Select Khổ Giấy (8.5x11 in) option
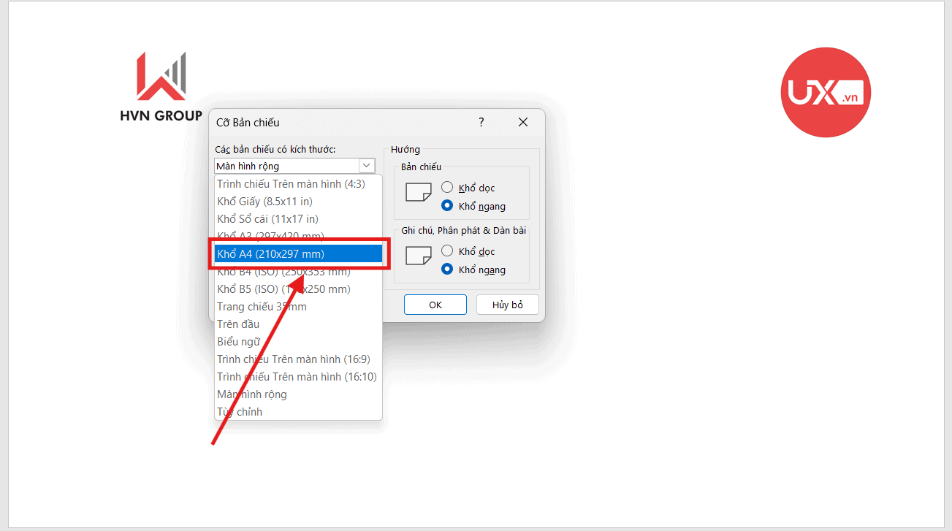This screenshot has height=531, width=952. click(264, 202)
